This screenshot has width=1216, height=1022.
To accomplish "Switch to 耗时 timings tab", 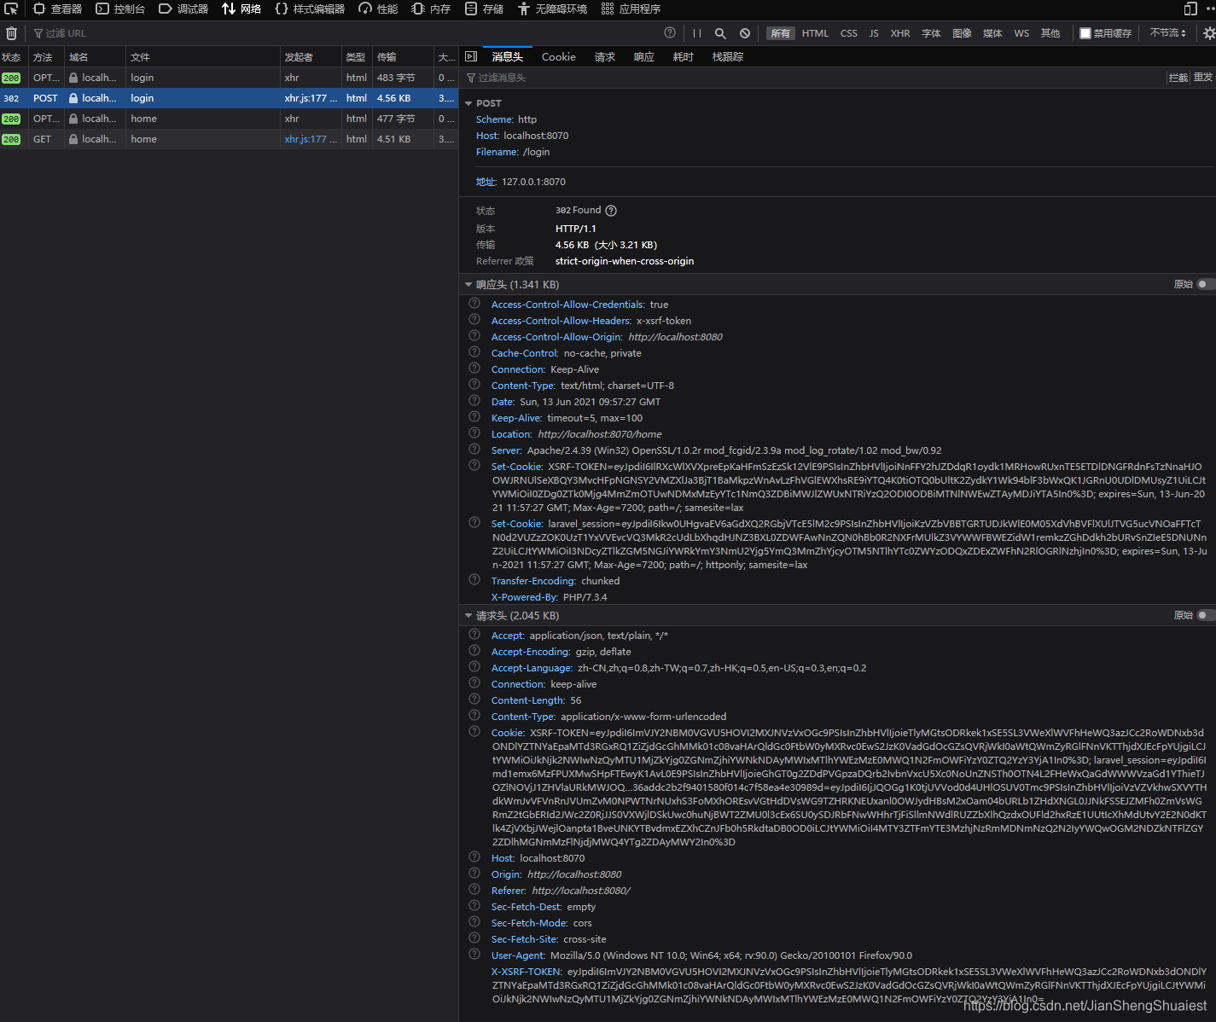I will (684, 57).
